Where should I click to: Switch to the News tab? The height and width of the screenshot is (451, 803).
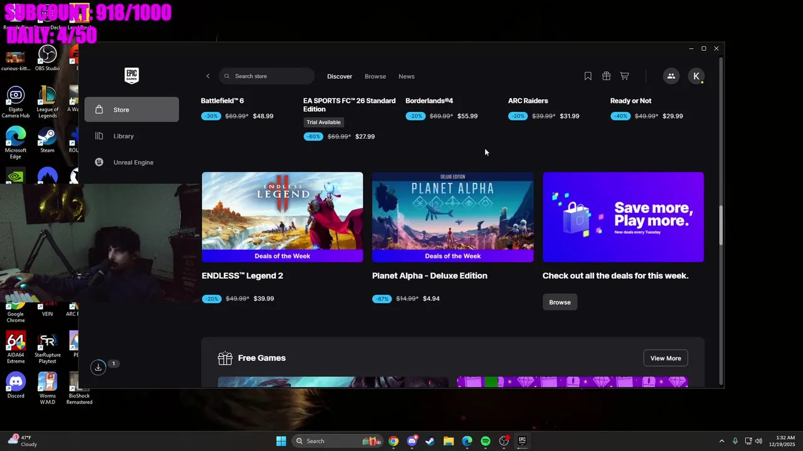[x=407, y=76]
